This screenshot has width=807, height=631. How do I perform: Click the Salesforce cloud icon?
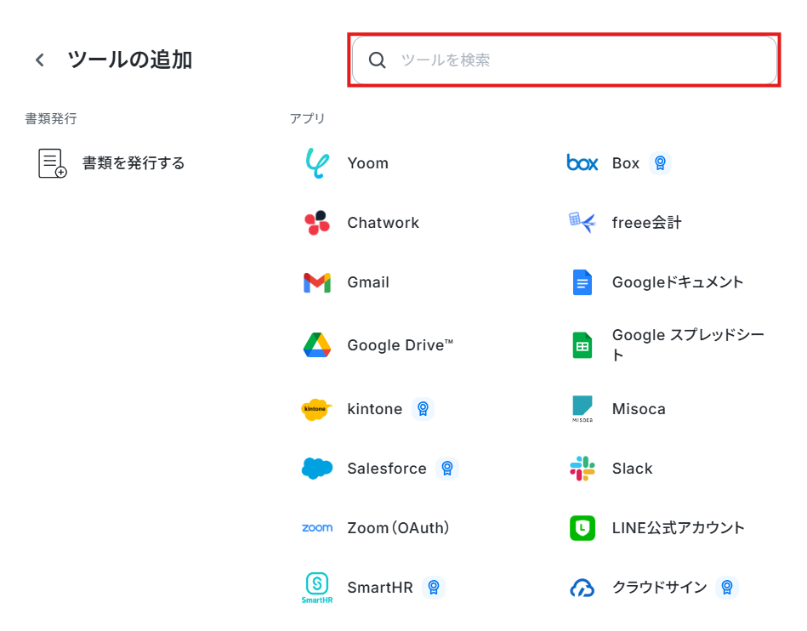click(x=317, y=469)
